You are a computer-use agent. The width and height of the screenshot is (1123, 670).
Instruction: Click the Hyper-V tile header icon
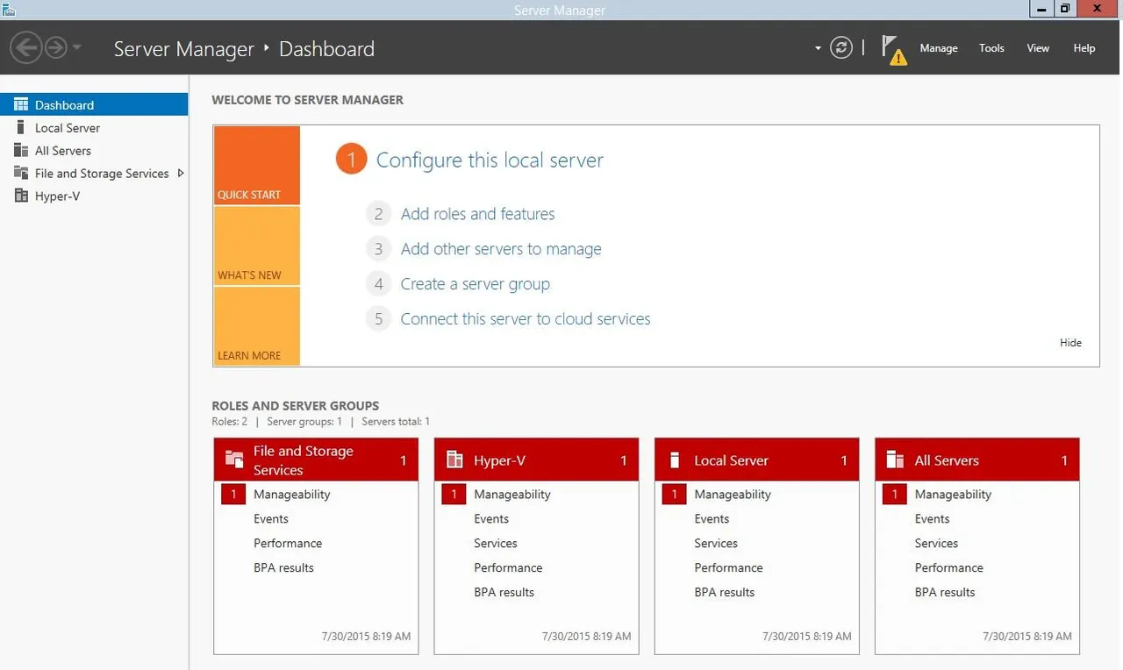pyautogui.click(x=454, y=460)
